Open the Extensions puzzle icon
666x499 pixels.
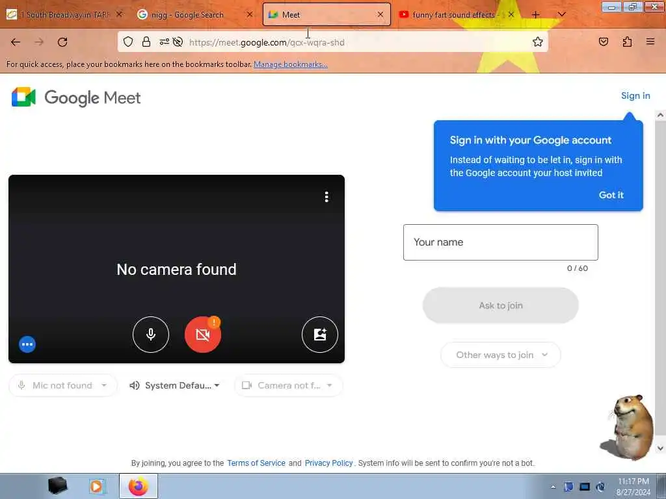click(x=627, y=42)
